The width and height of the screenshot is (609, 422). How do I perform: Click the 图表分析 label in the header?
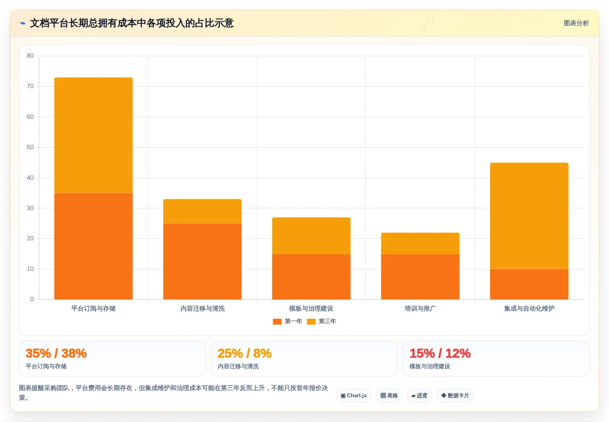[x=576, y=23]
